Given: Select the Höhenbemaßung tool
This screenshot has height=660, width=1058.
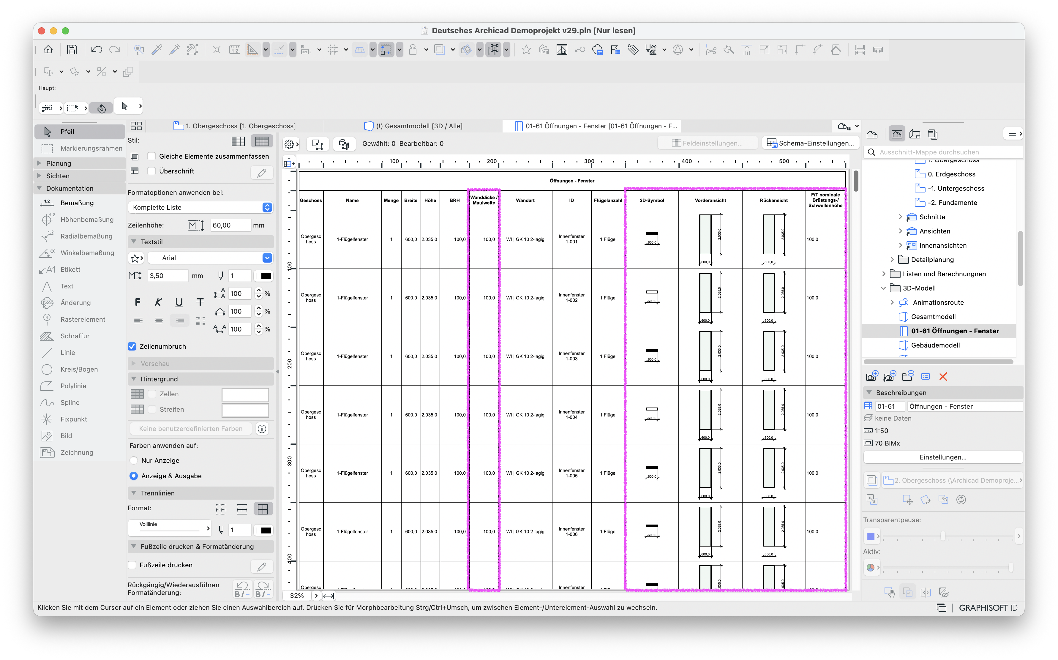Looking at the screenshot, I should pyautogui.click(x=80, y=220).
